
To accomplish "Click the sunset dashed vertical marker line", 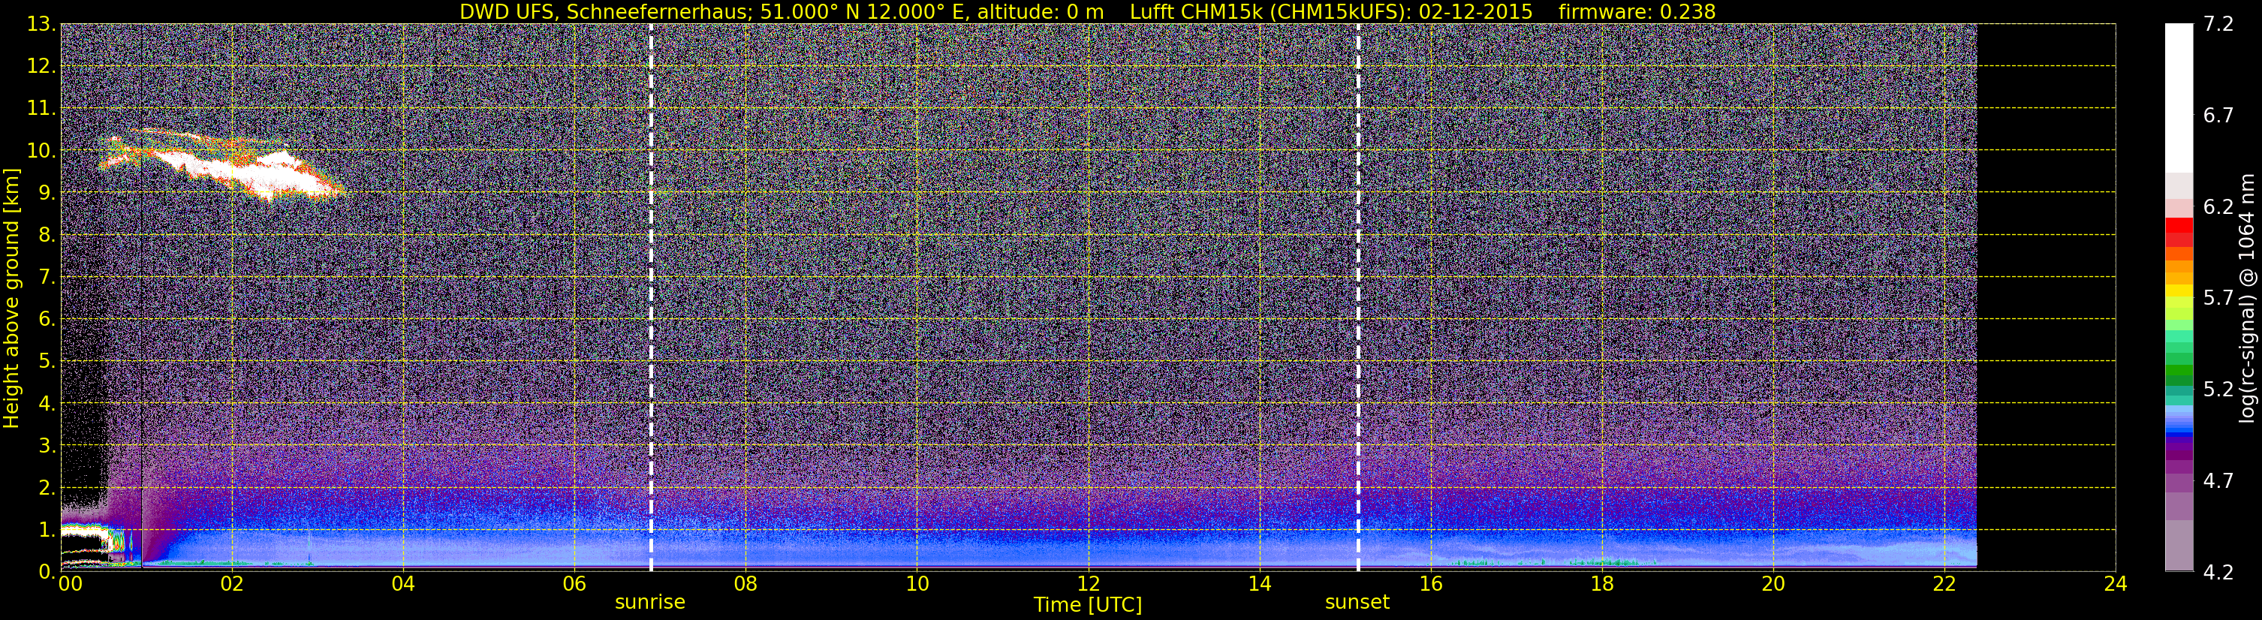I will 1357,296.
